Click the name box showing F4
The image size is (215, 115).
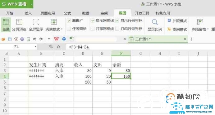pos(16,47)
